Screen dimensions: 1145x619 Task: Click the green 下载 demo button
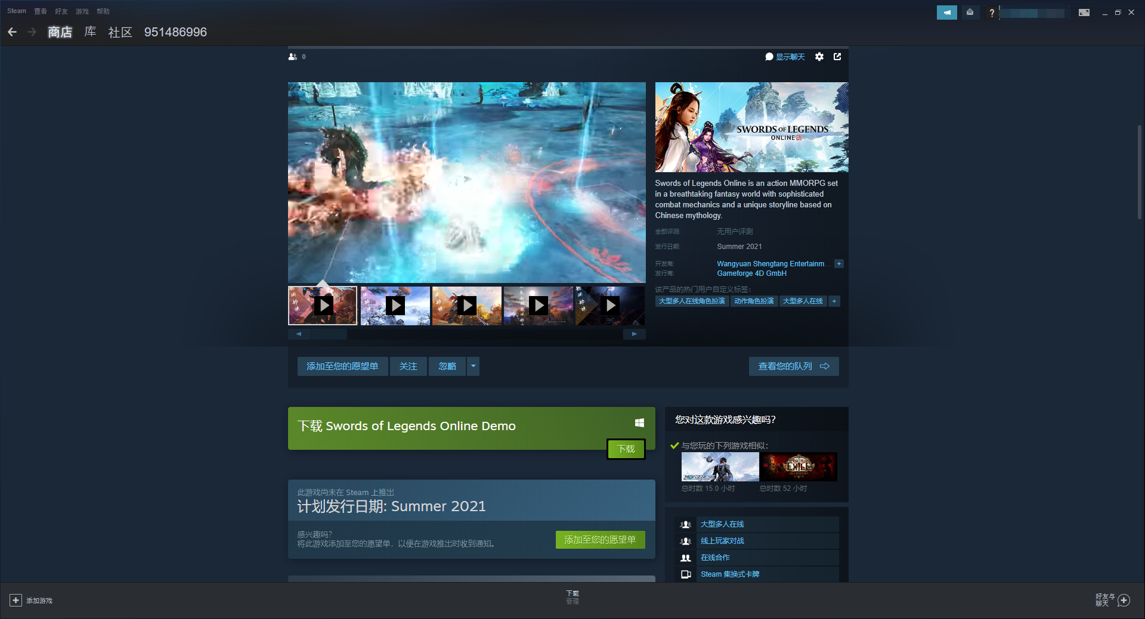[x=626, y=449]
